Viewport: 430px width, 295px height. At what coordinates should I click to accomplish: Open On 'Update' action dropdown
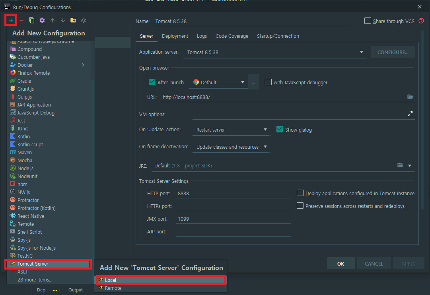point(231,130)
